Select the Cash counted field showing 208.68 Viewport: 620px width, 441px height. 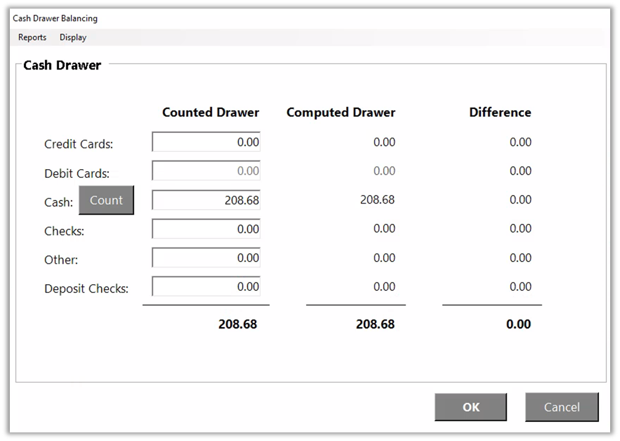pos(206,200)
